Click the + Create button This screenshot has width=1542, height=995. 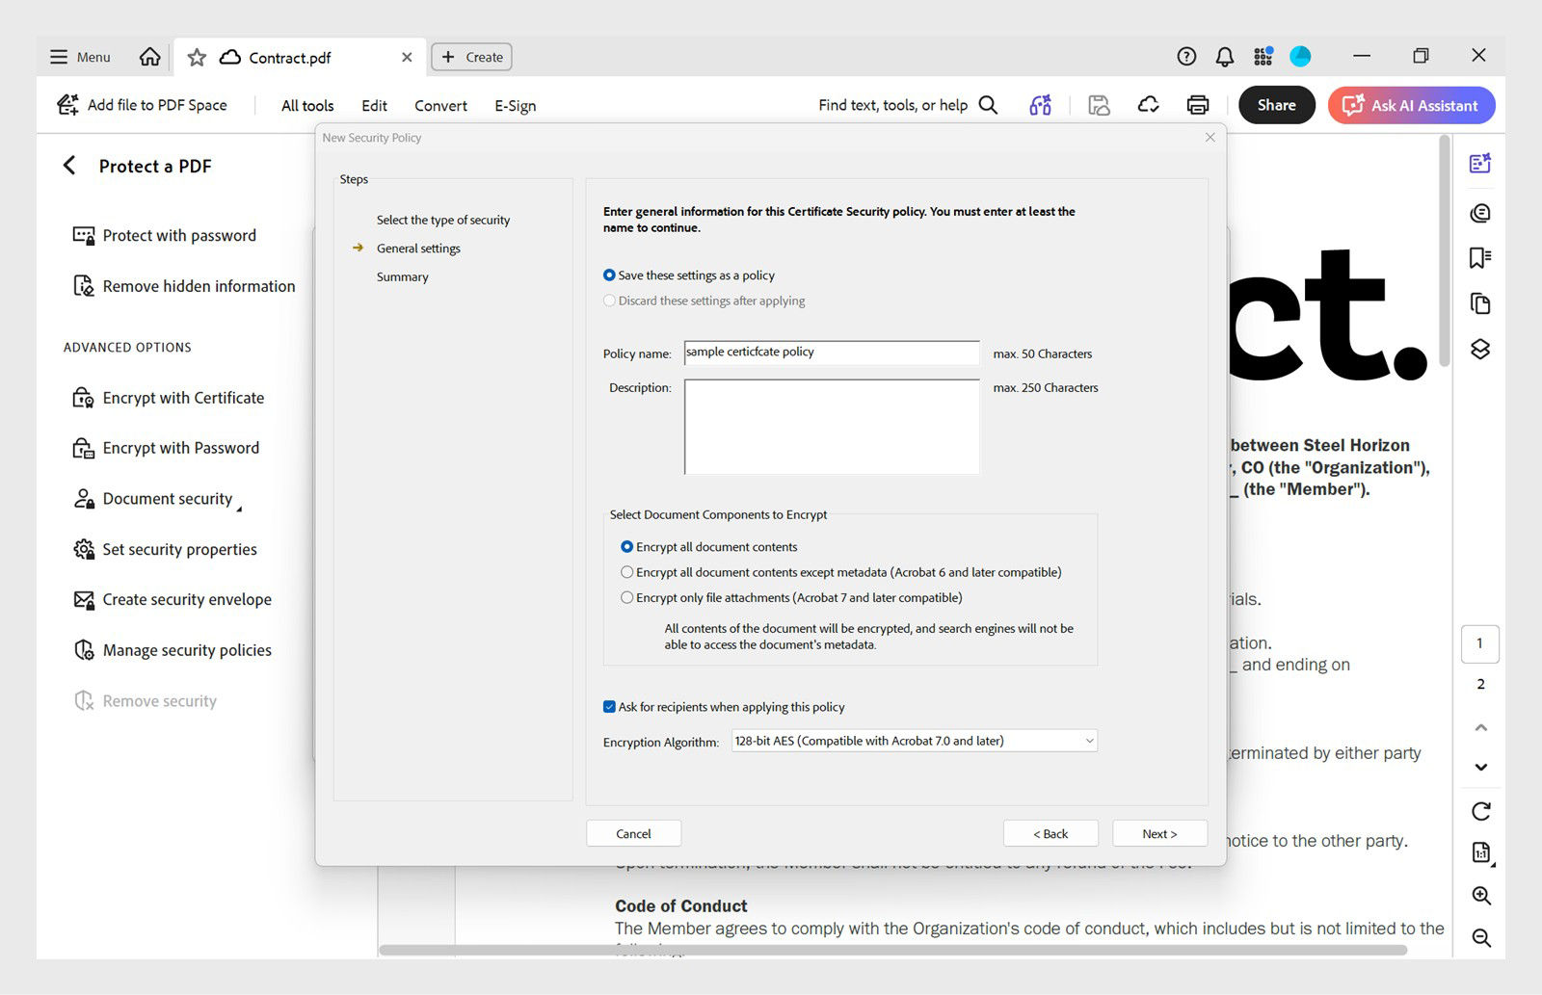pyautogui.click(x=471, y=57)
